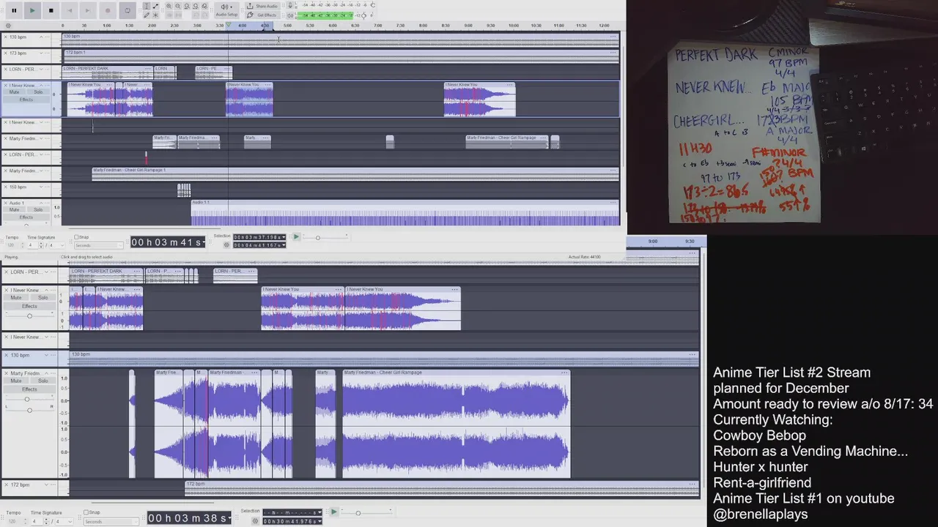Image resolution: width=938 pixels, height=527 pixels.
Task: Enable the Snap checkbox in upper window
Action: point(76,237)
